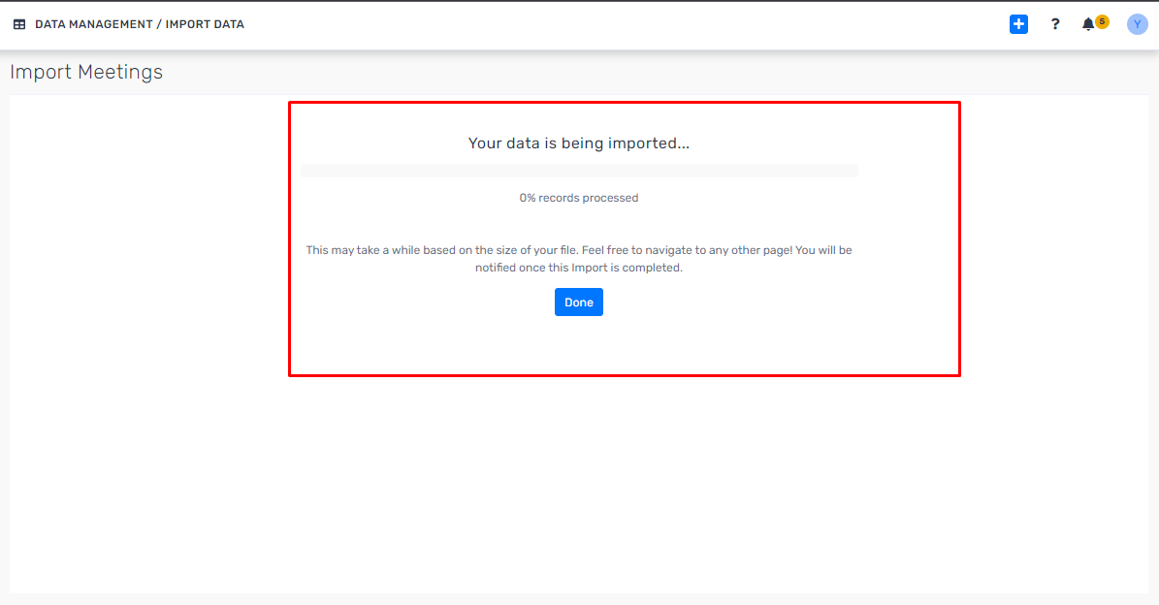Click the empty white area below the import panel

pos(579,485)
